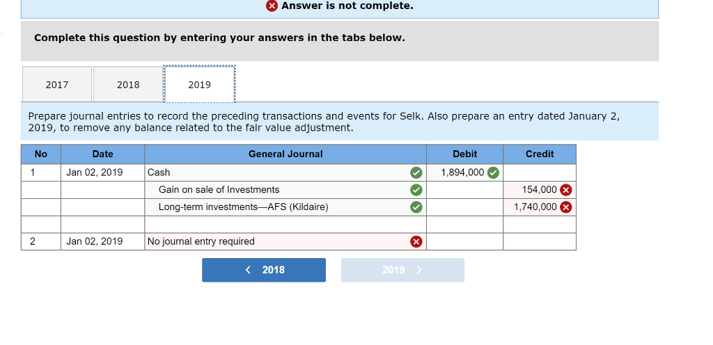Click the 154,000 credit cell

540,190
